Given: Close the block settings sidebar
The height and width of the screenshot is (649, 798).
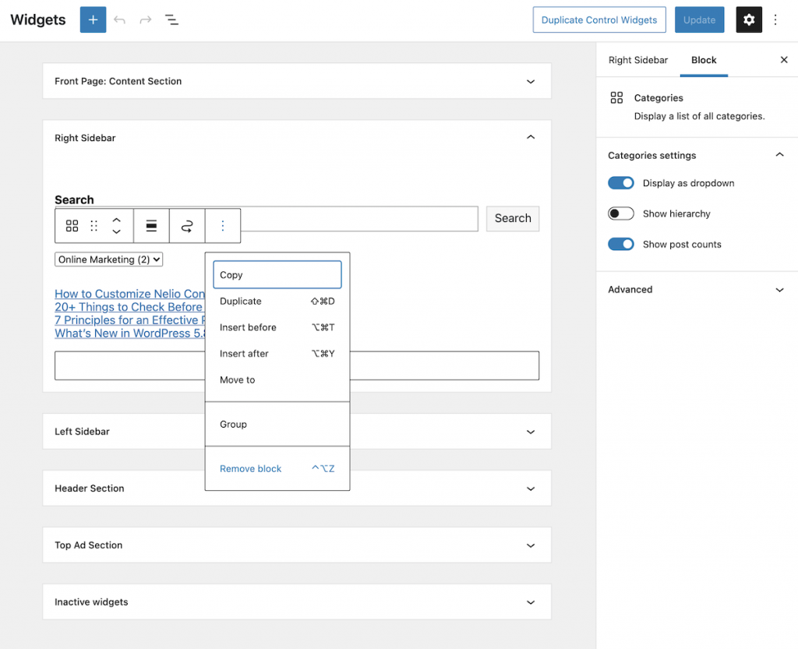Looking at the screenshot, I should pos(784,60).
